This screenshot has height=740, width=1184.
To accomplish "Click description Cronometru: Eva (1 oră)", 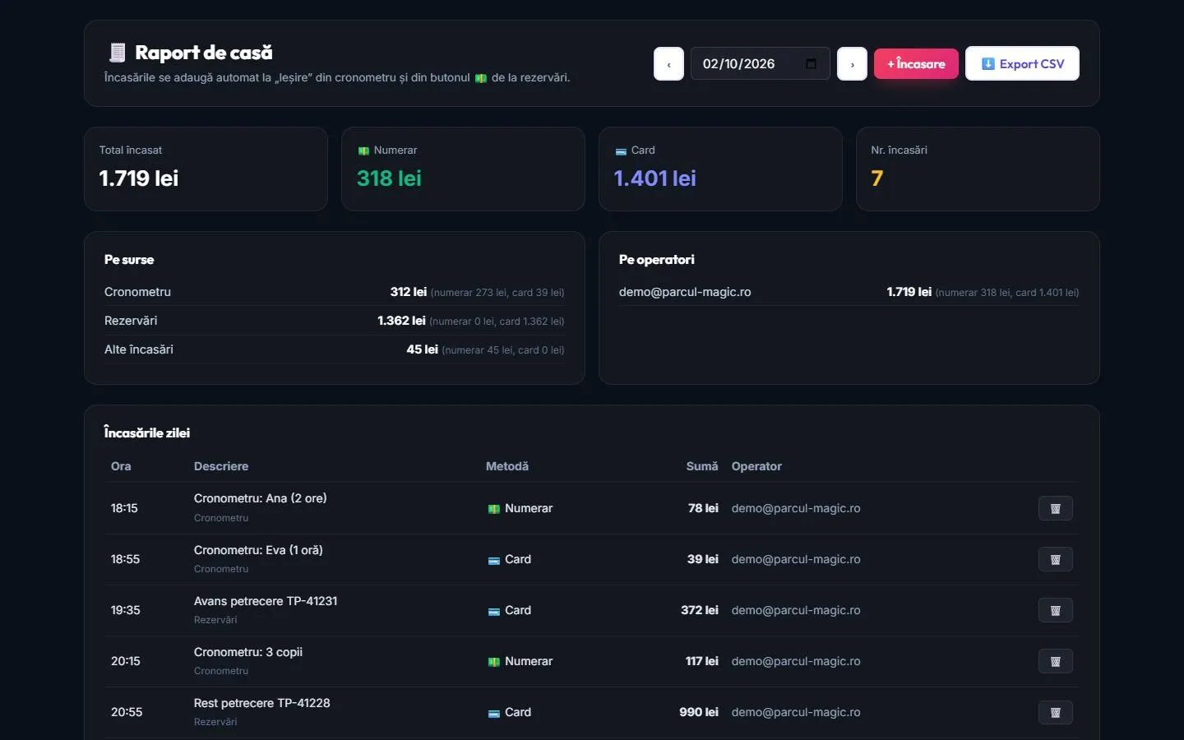I will pyautogui.click(x=258, y=550).
